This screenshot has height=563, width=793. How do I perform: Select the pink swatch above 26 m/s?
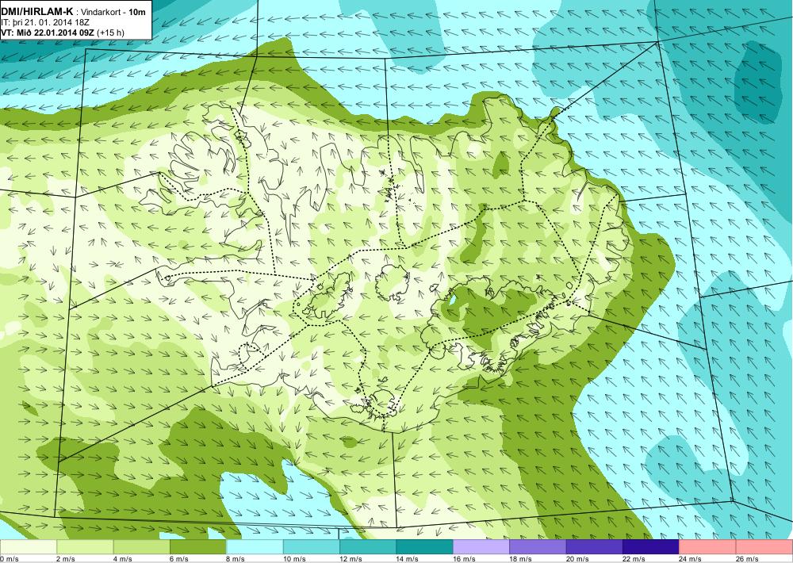(764, 547)
